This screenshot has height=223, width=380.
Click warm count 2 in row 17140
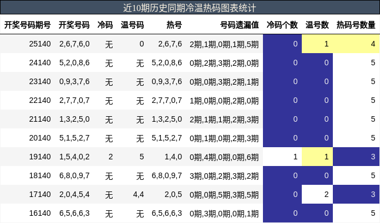[x=317, y=194]
